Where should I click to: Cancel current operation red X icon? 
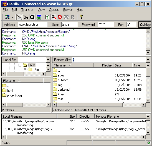coord(60,17)
